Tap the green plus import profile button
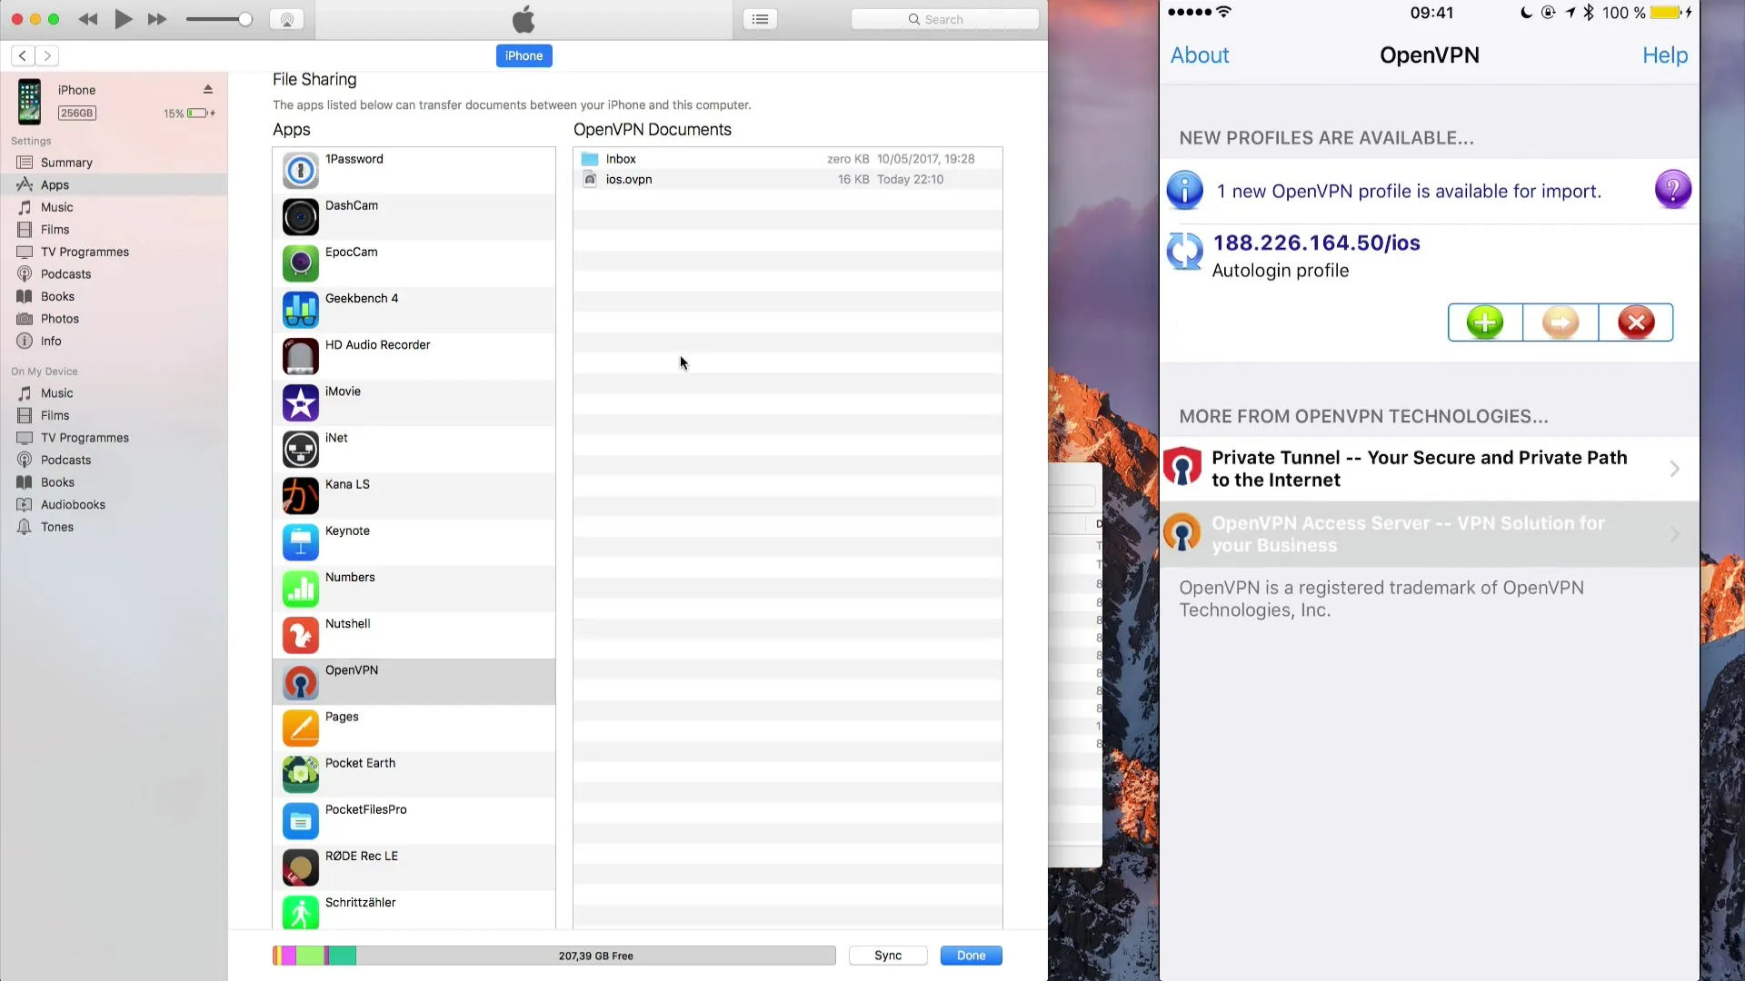 [x=1485, y=322]
